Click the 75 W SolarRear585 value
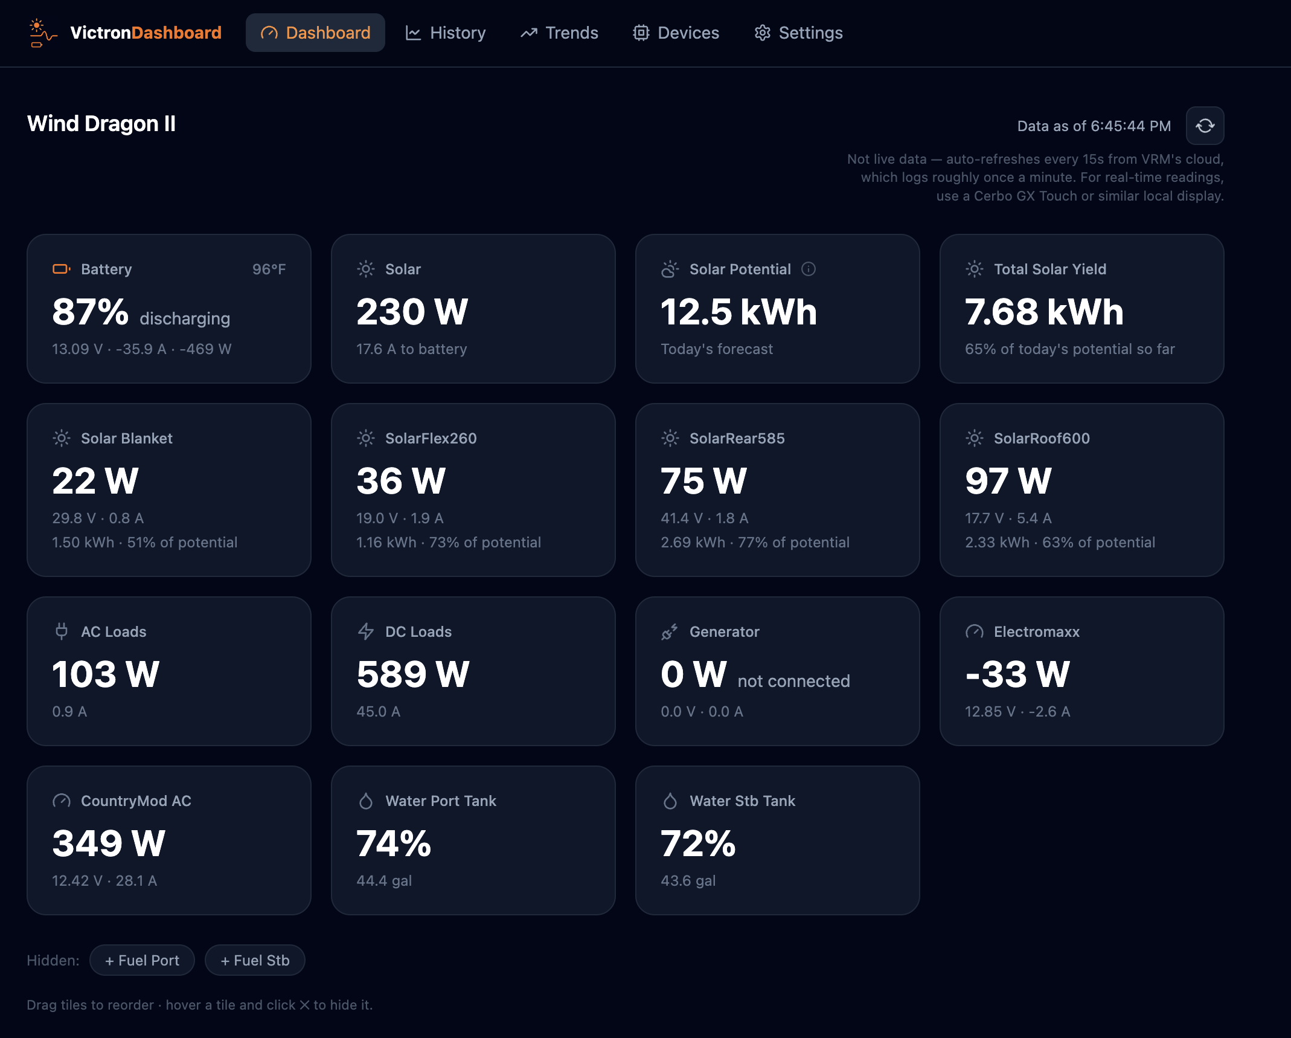The width and height of the screenshot is (1291, 1038). pos(704,481)
